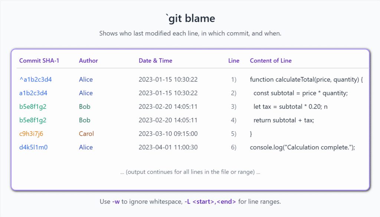Click the `git blame title heading
Viewport: 380px width, 217px height.
point(190,19)
